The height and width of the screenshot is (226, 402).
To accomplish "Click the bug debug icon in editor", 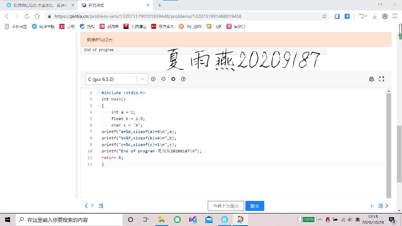I will point(371,79).
